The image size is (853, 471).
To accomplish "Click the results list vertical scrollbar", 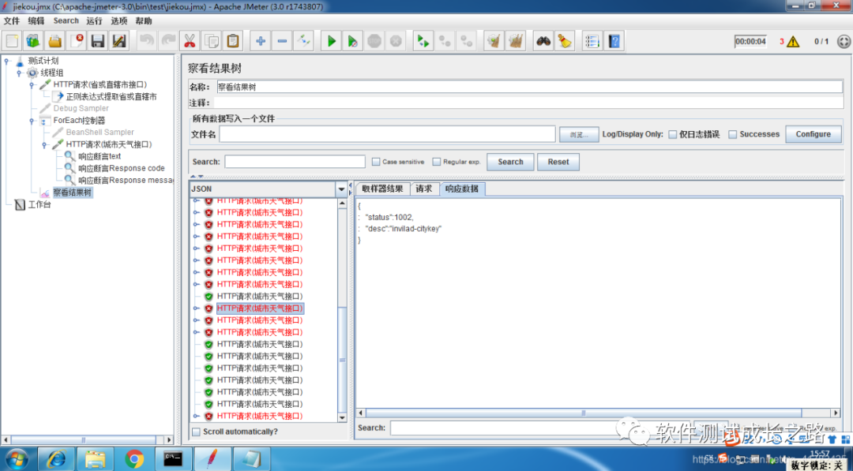I will pos(342,310).
